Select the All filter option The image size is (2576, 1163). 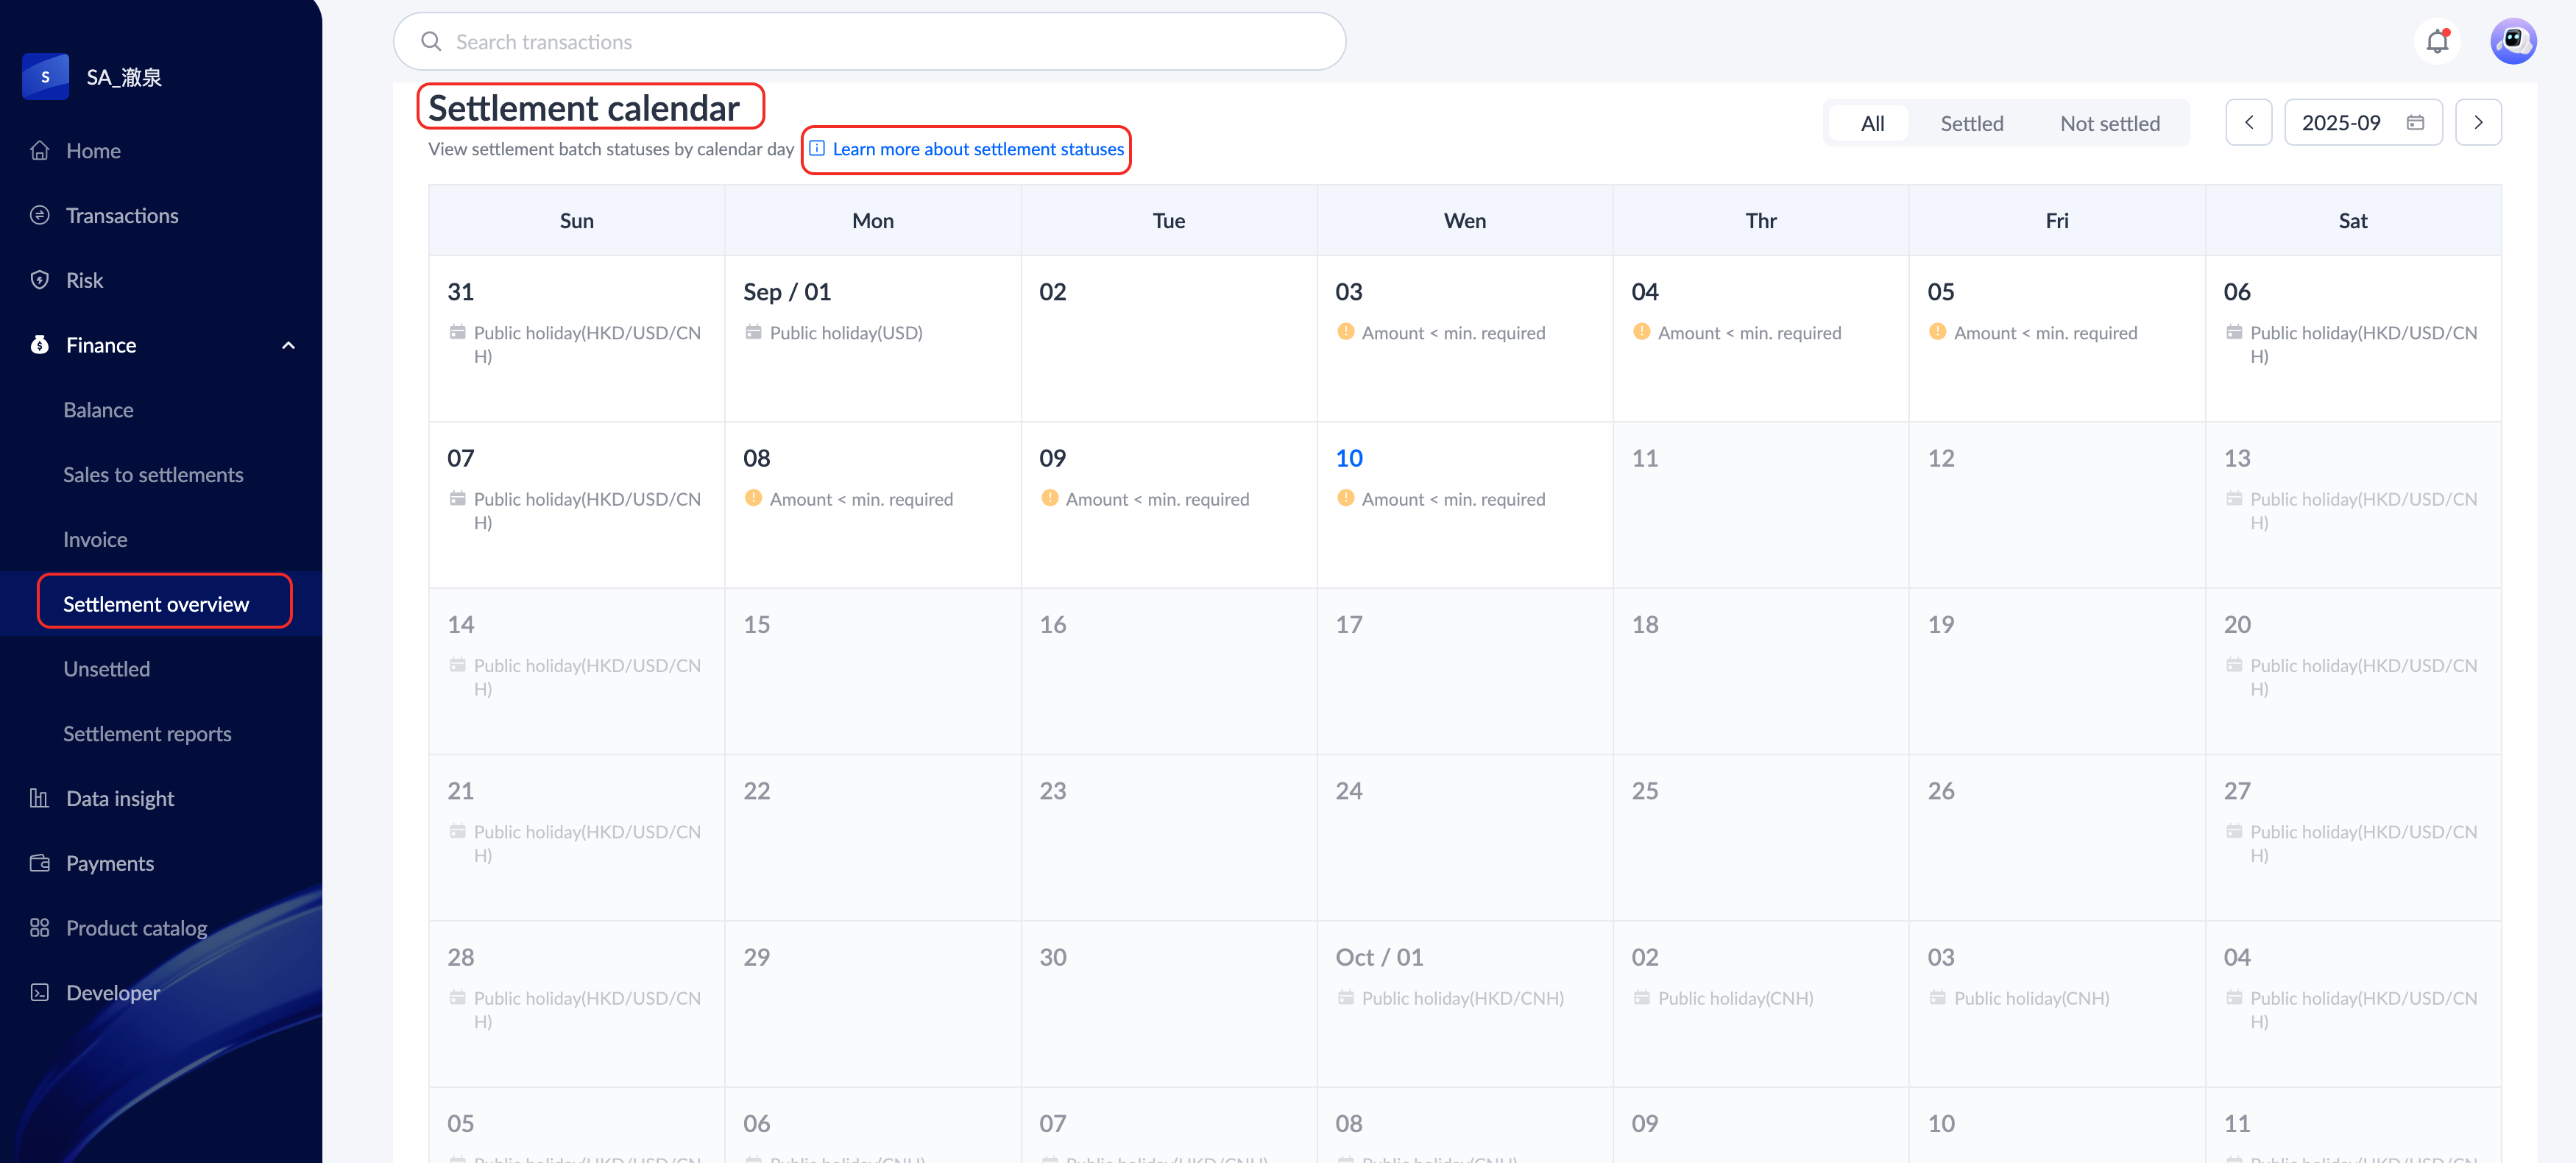tap(1872, 123)
